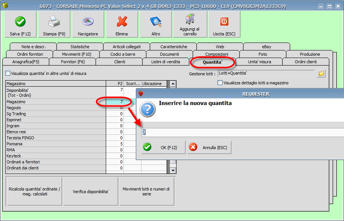Click the highlighted Magazzino quantity cell 7
Screen dimensions: 344x221
[115, 102]
